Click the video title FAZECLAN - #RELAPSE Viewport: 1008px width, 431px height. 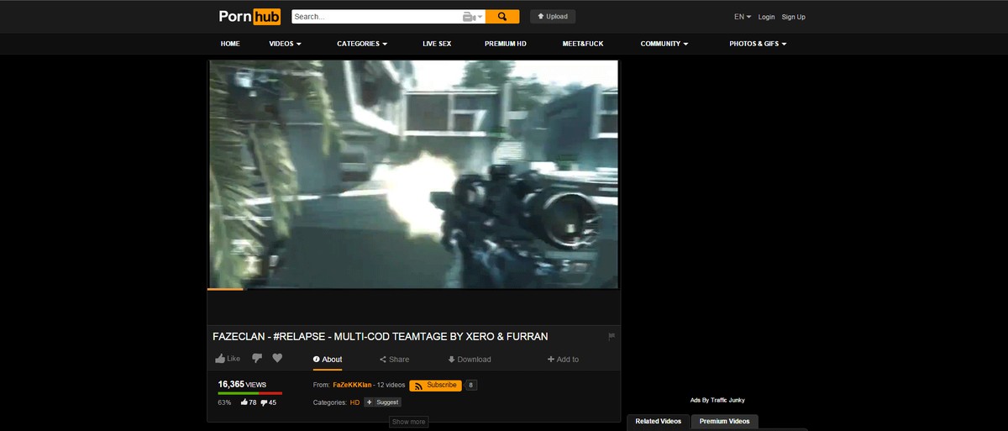(381, 336)
